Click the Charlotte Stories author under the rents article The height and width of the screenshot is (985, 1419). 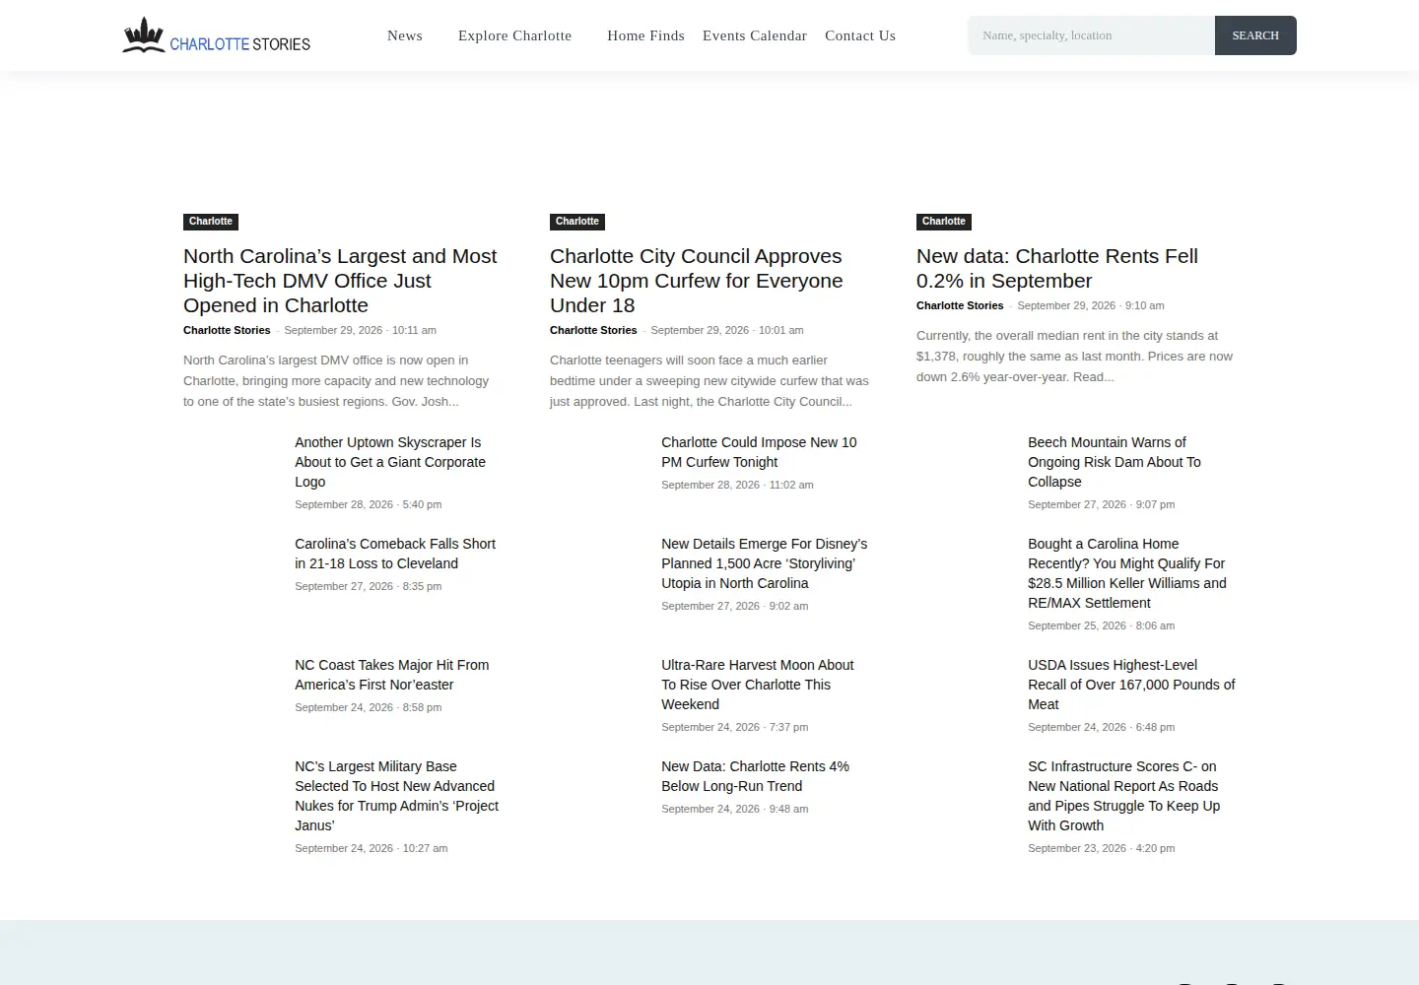(960, 305)
